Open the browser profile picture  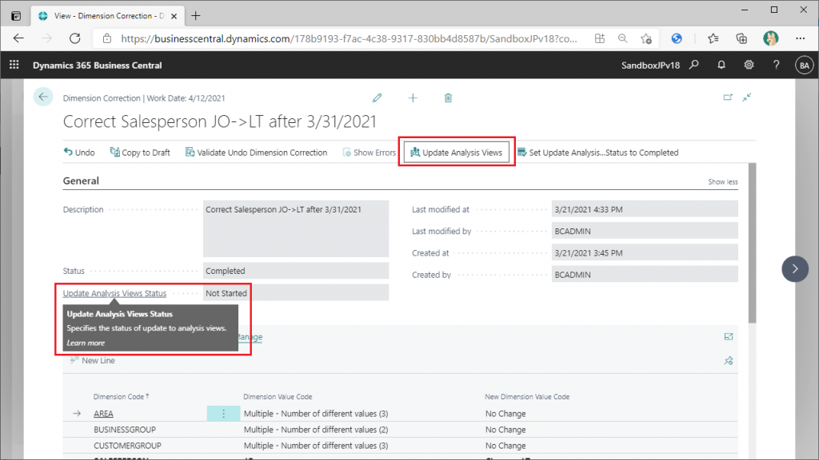coord(770,38)
